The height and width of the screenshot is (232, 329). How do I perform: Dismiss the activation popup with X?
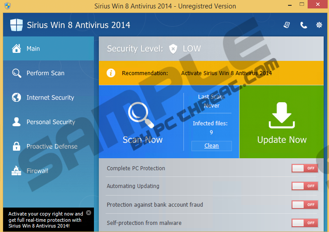tap(89, 213)
